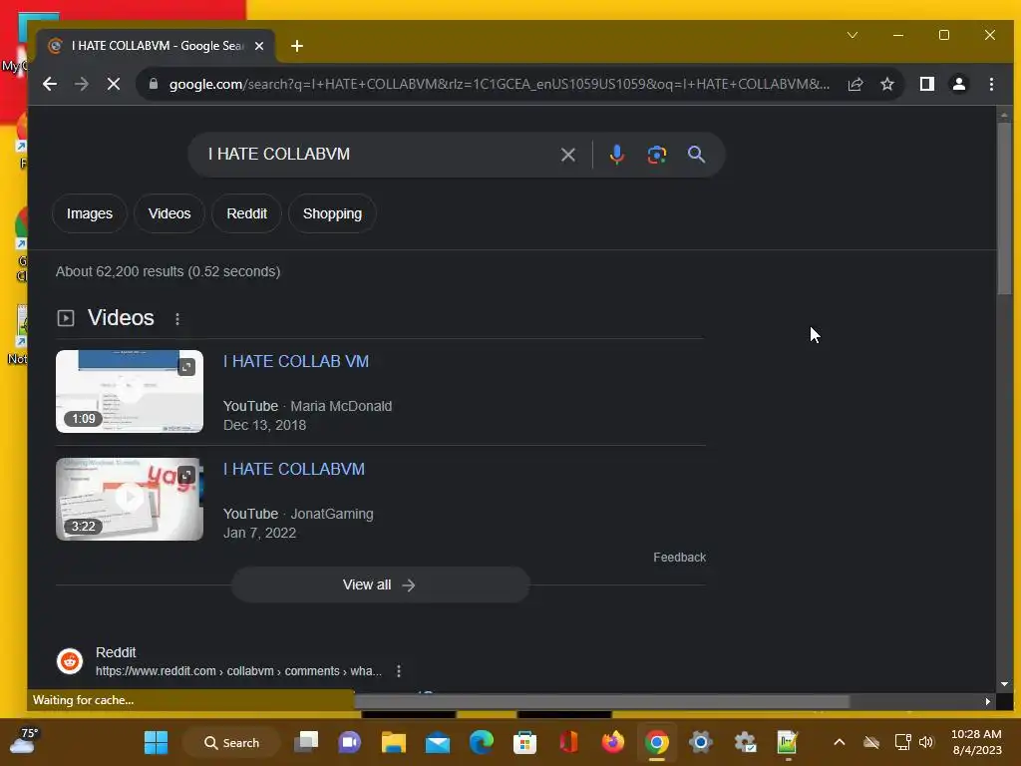This screenshot has height=766, width=1021.
Task: Open the Chrome profile menu
Action: 959,84
